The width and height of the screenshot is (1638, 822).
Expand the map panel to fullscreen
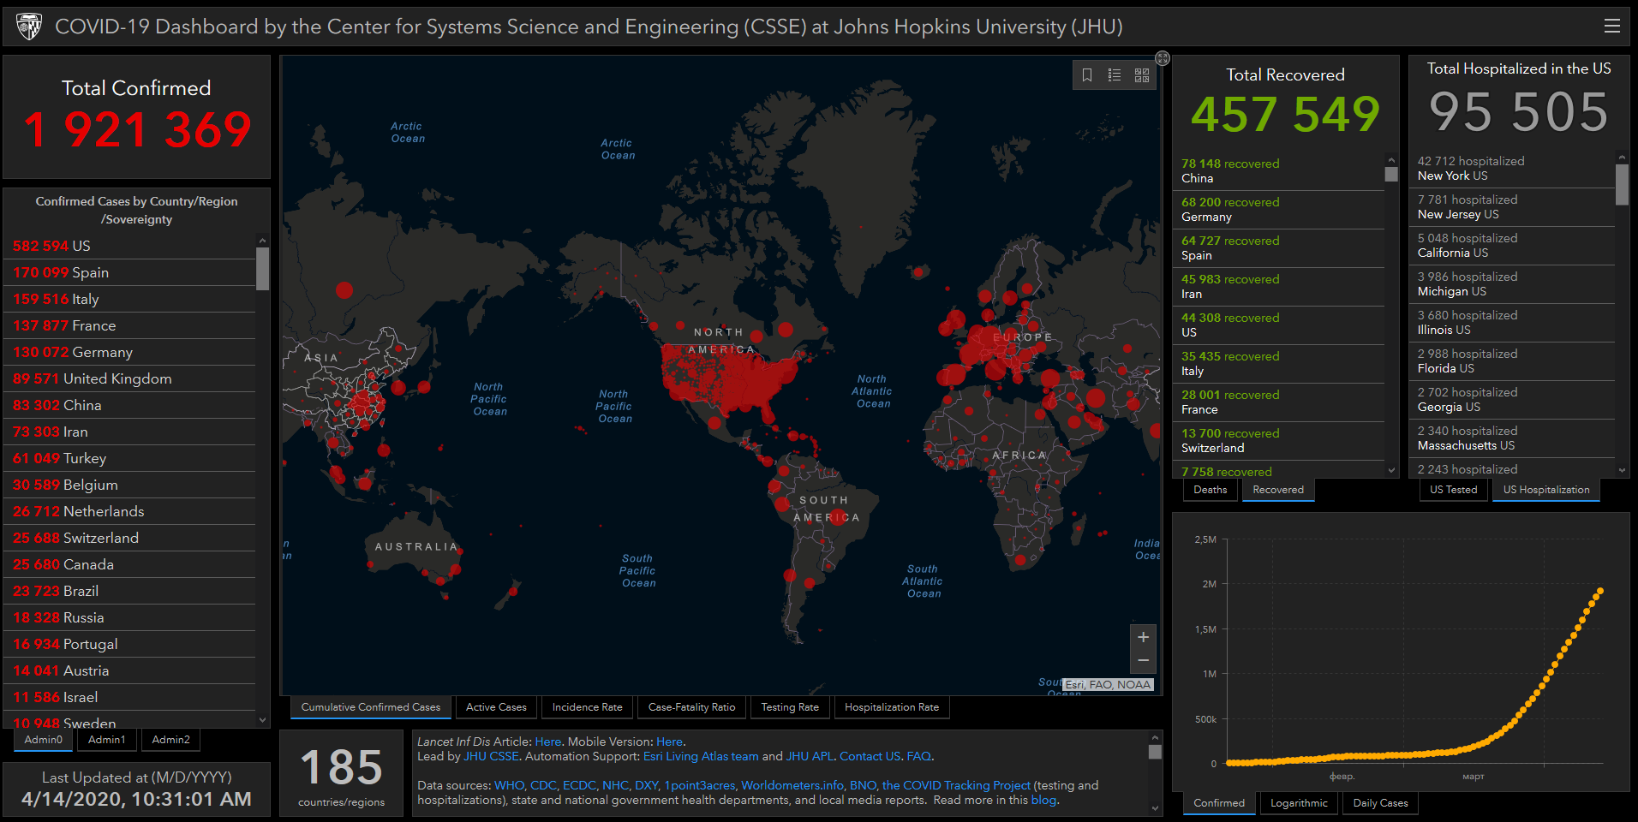click(1163, 58)
